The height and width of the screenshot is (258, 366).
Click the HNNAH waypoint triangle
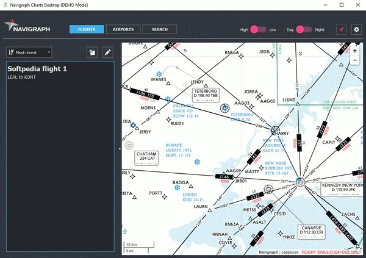[230, 238]
